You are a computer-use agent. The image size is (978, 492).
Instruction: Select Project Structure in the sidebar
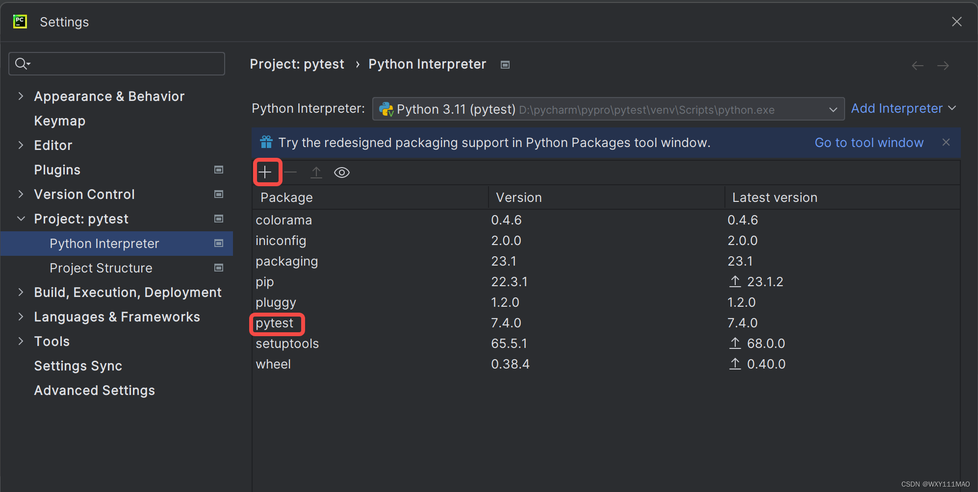click(x=101, y=268)
